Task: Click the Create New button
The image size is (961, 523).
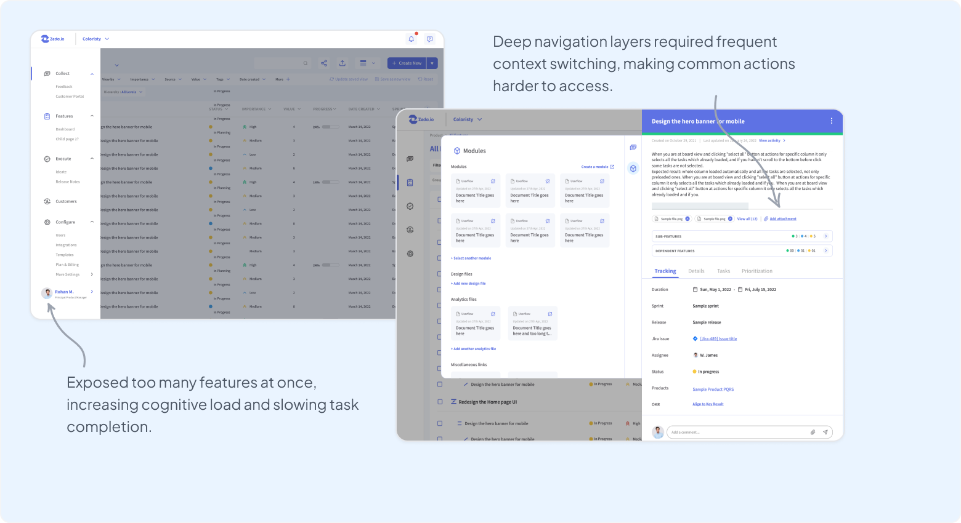Action: click(407, 63)
